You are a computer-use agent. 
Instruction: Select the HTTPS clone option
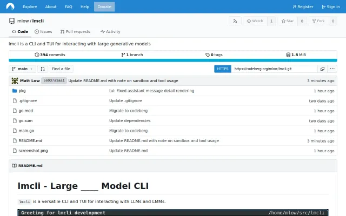click(x=222, y=69)
